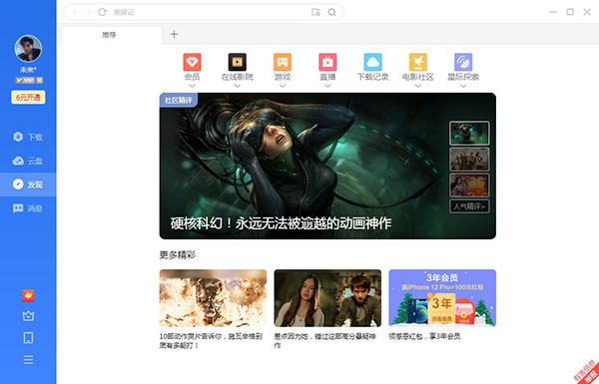Click the 社区精评 banner tag

click(179, 100)
